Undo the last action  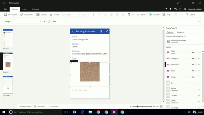[x=176, y=9]
